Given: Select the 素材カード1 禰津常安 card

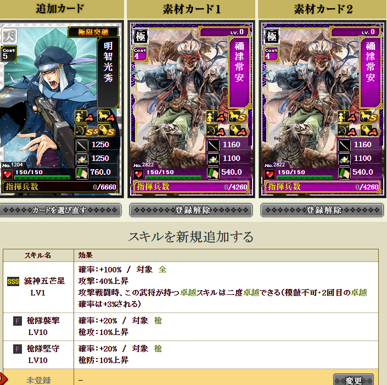Looking at the screenshot, I should click(x=191, y=109).
